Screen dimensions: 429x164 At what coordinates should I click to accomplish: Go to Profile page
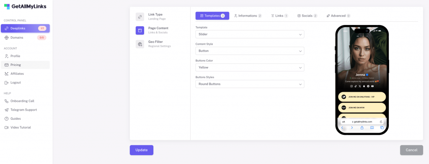25,56
